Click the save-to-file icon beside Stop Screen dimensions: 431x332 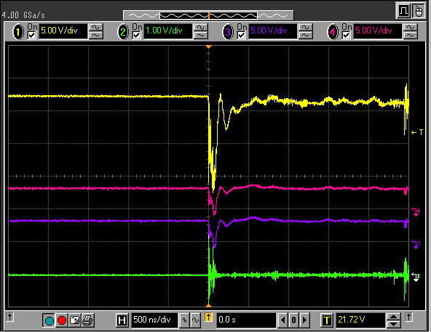(75, 320)
